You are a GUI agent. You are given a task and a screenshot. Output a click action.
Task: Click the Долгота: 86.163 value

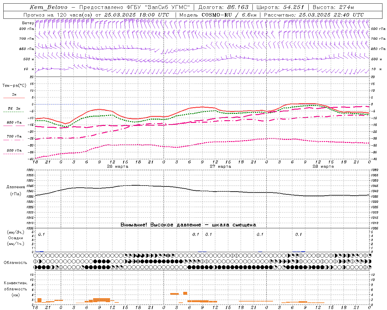pos(223,7)
